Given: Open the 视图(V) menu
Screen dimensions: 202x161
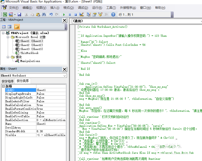Looking at the screenshot, I should (x=41, y=8).
